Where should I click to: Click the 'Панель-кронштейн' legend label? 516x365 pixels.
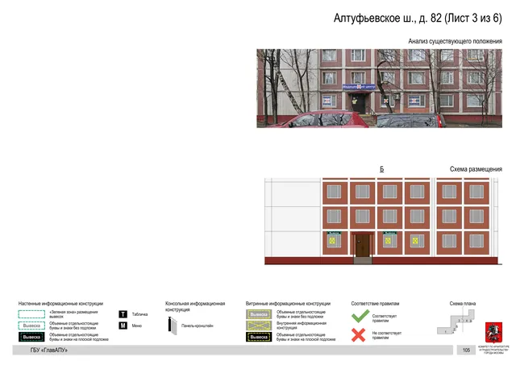click(x=198, y=326)
